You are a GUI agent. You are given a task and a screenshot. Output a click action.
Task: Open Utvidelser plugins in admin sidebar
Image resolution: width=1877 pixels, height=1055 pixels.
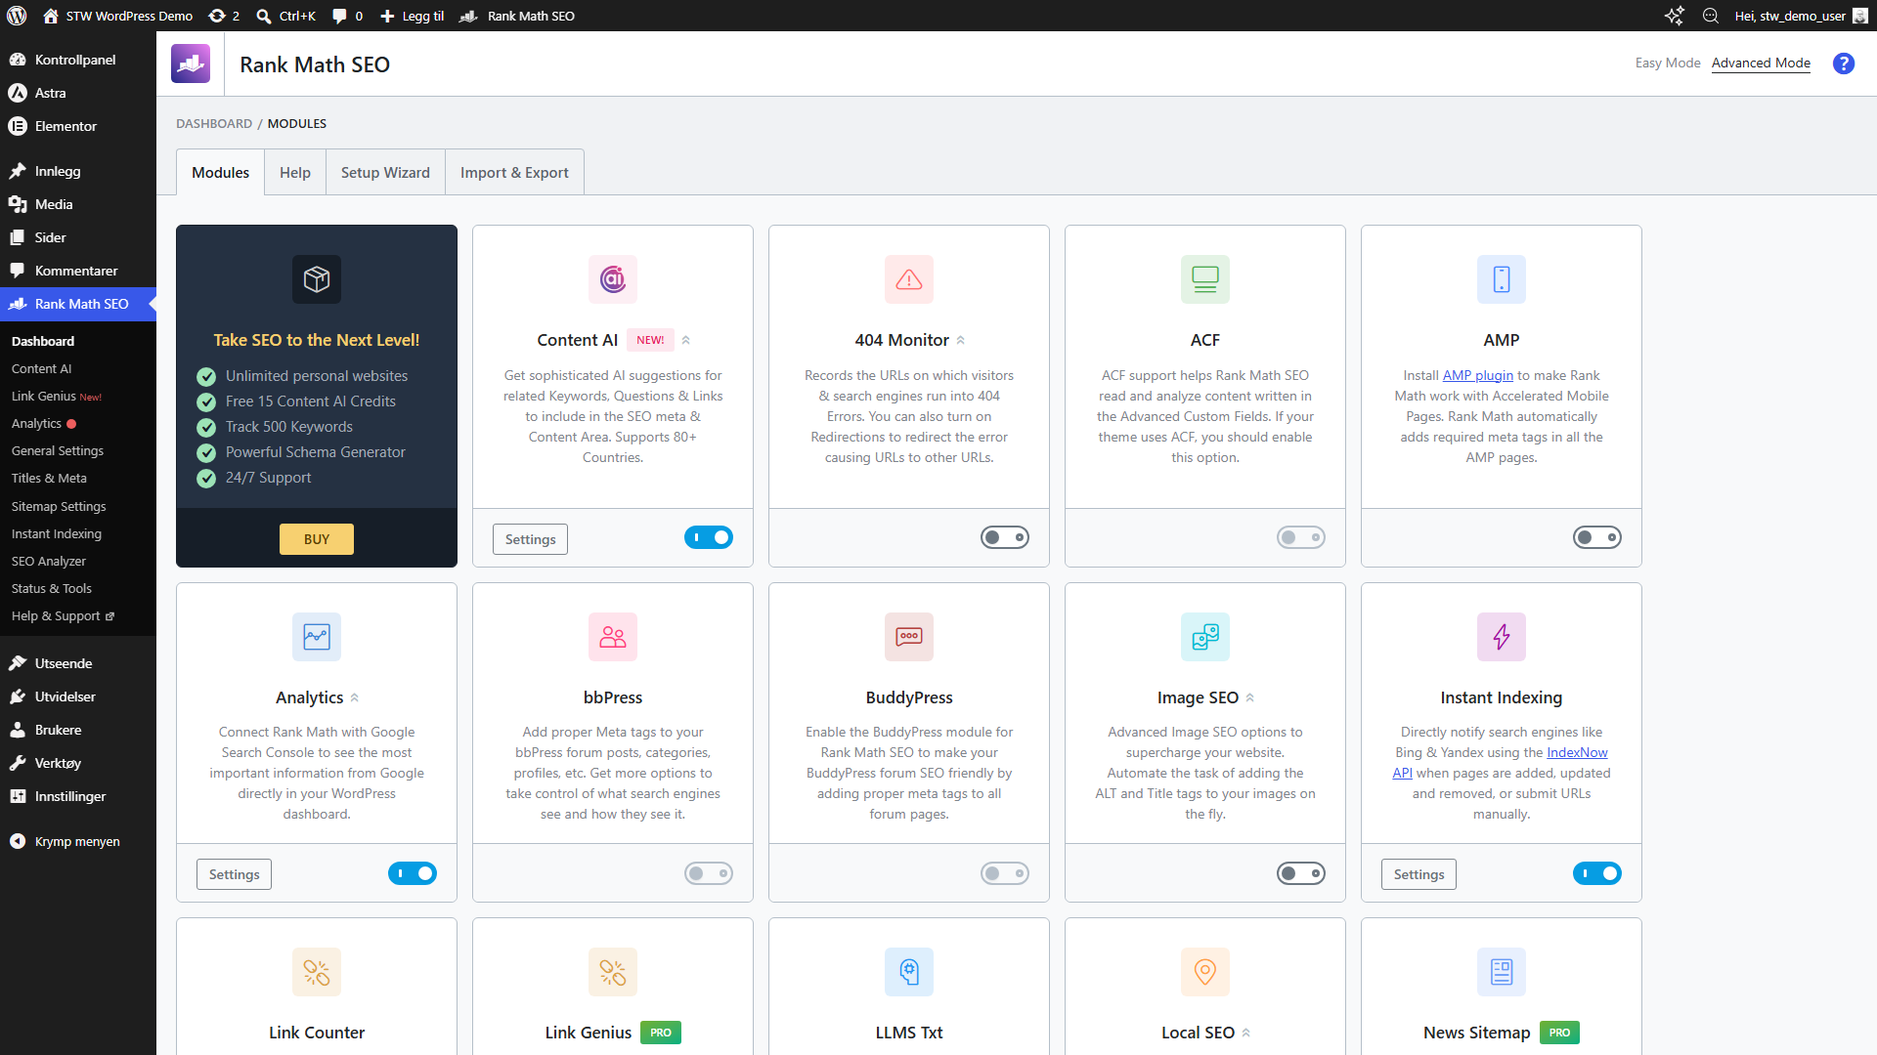65,696
